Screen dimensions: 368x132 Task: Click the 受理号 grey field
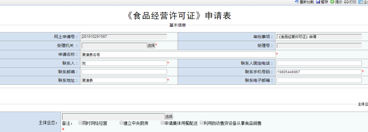coord(319,46)
